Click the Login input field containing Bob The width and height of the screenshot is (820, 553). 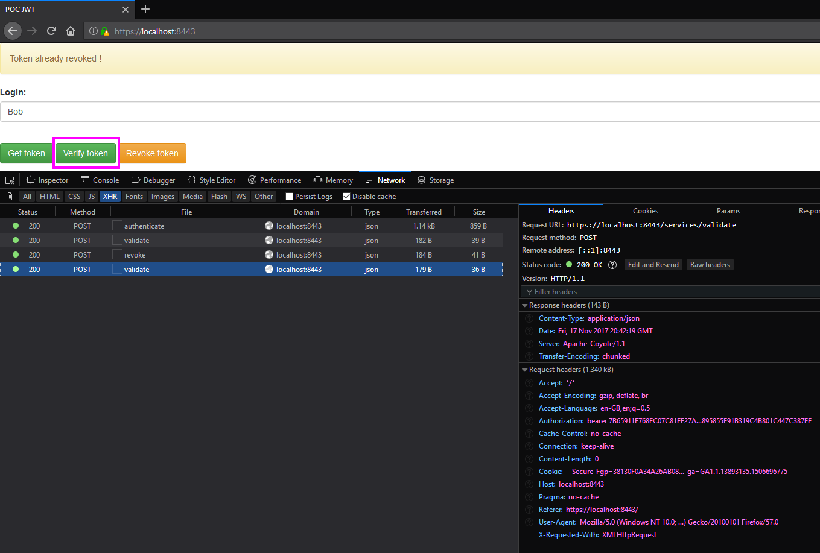coord(410,112)
